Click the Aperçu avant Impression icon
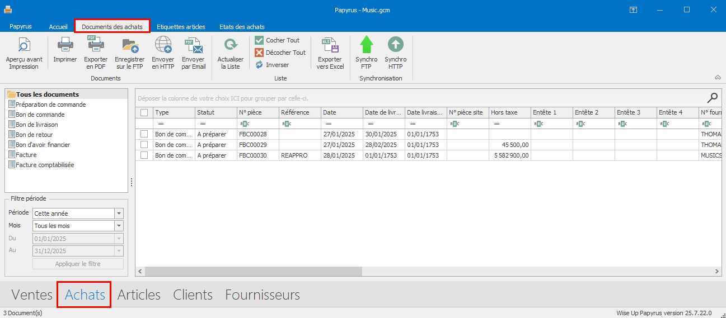The width and height of the screenshot is (726, 318). pyautogui.click(x=24, y=45)
